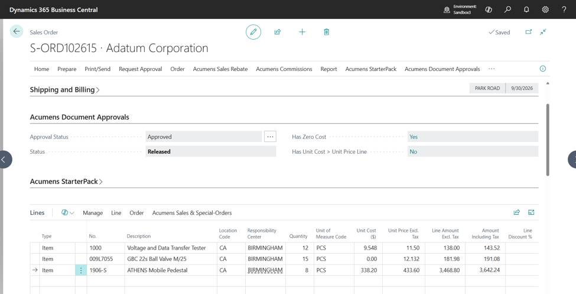Click the assist-edit button beside Approved
Screen dimensions: 576x294
[270, 137]
